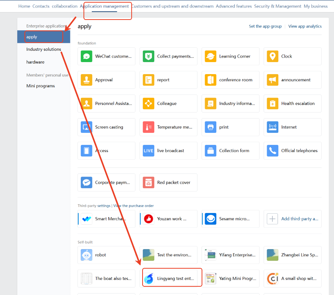334x295 pixels.
Task: Click the Set the app group link
Action: 265,26
